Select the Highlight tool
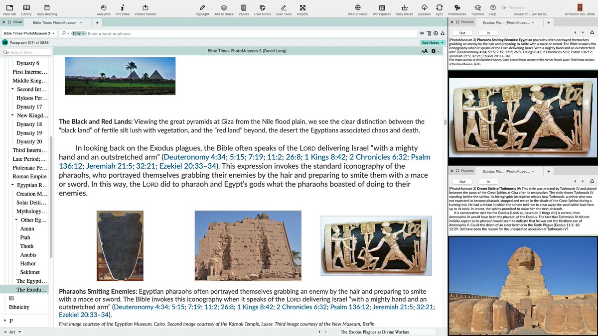 point(202,9)
